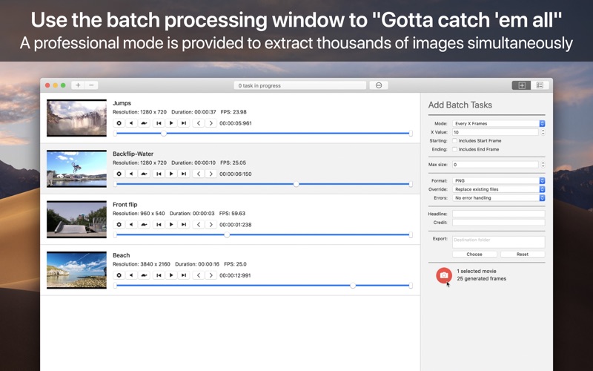Open the gear settings for Backflip-Water

click(119, 174)
